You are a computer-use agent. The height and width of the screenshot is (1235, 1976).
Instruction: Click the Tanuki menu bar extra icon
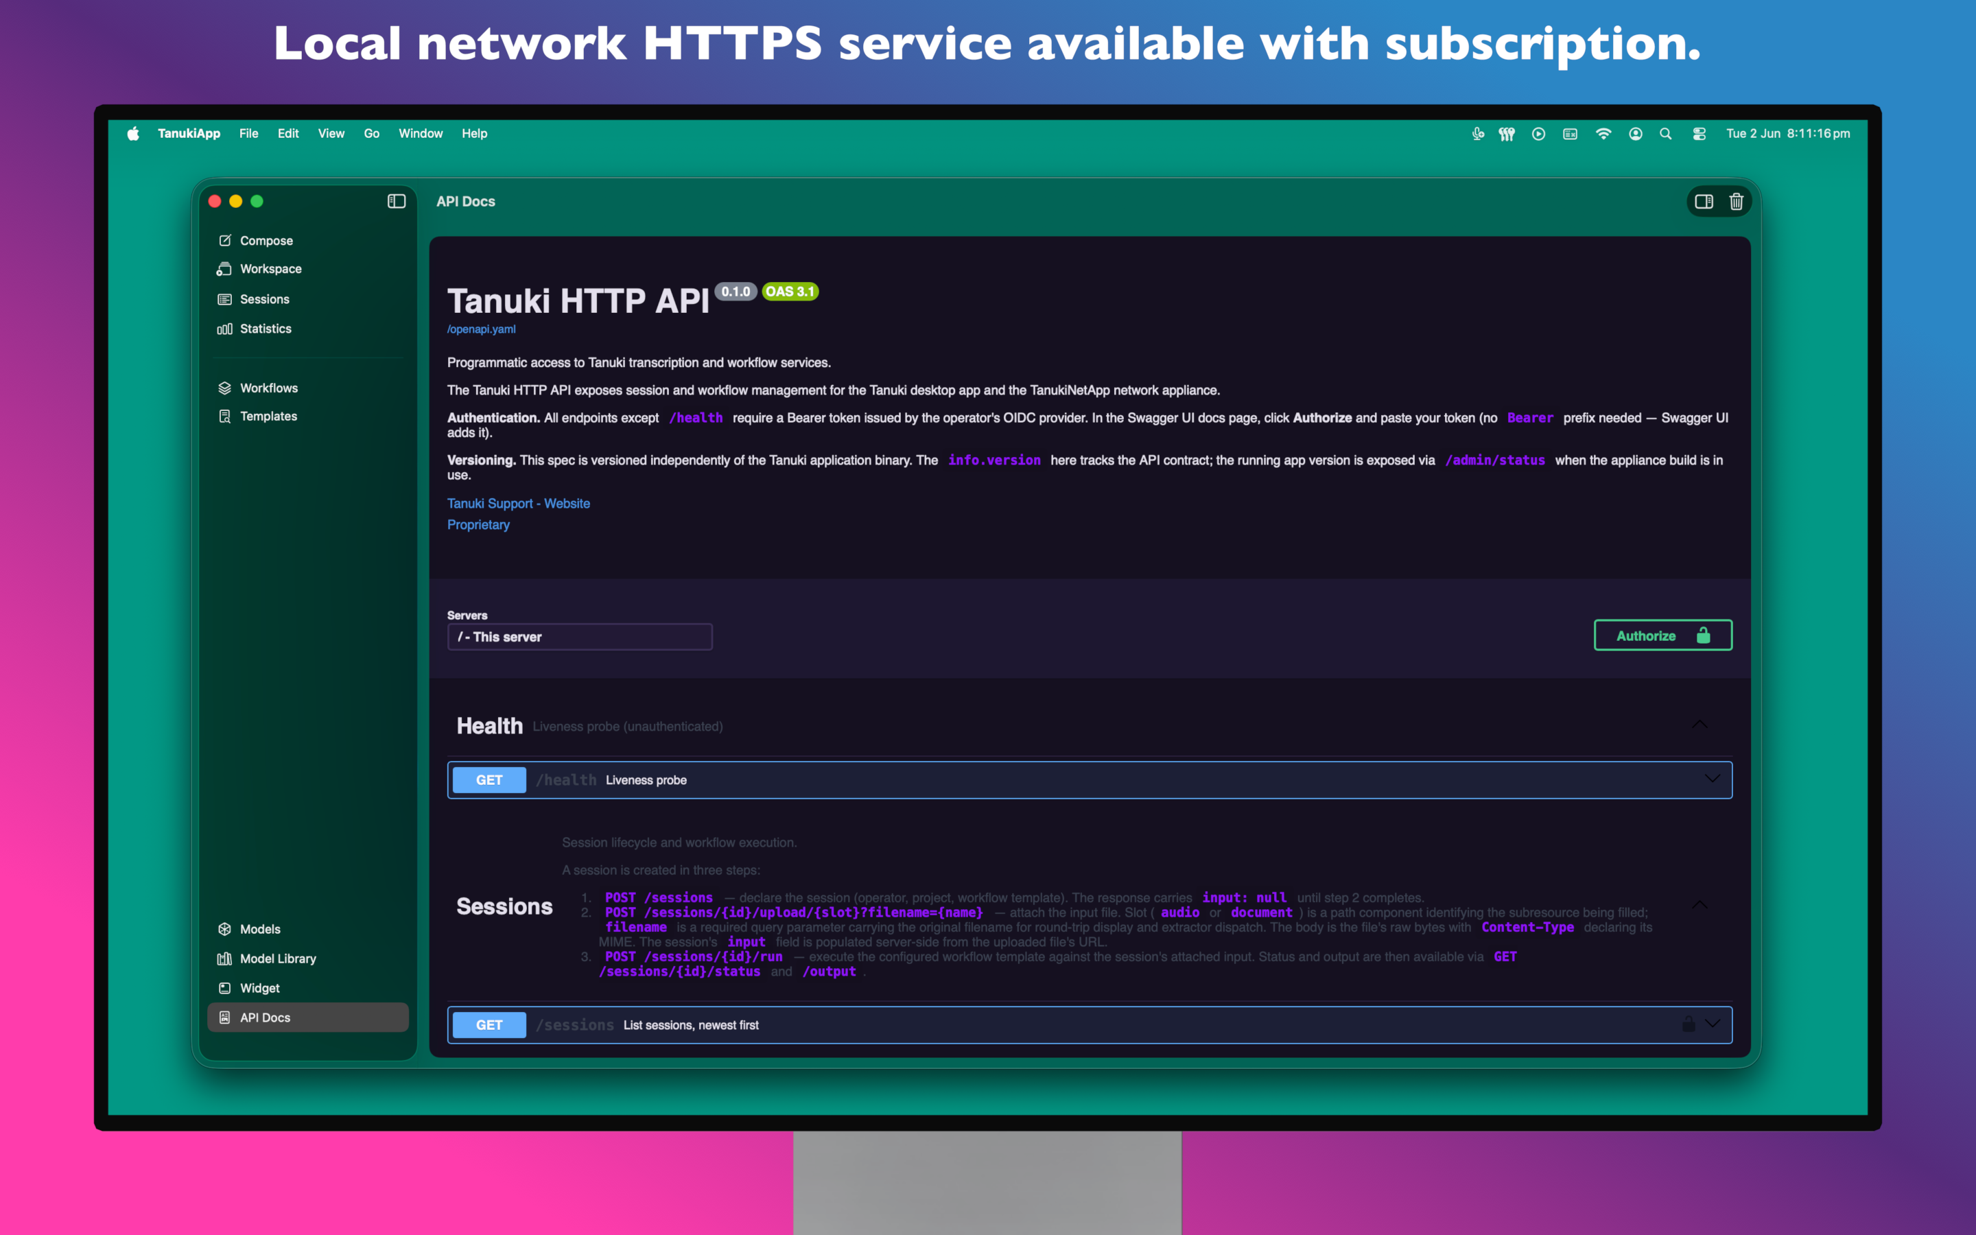(x=1507, y=134)
